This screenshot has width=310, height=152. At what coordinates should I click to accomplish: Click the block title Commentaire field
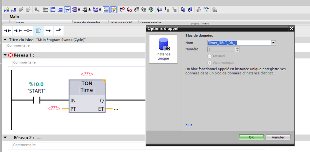pos(76,46)
